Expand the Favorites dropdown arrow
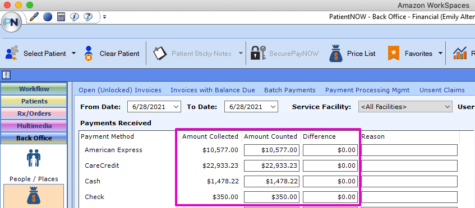 tap(440, 54)
